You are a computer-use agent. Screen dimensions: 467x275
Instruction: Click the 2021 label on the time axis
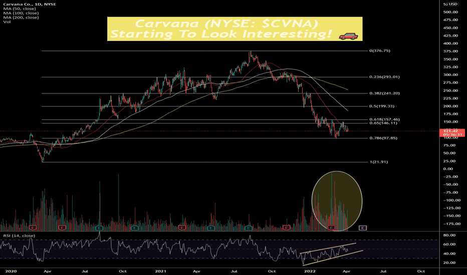(160, 271)
